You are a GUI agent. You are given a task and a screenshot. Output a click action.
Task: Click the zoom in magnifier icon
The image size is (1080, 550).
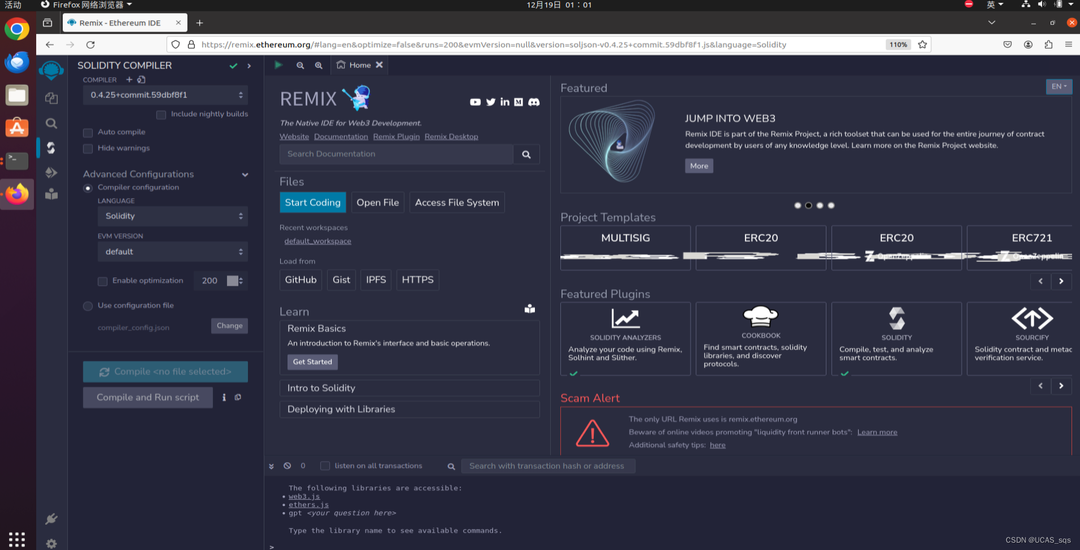(x=319, y=66)
